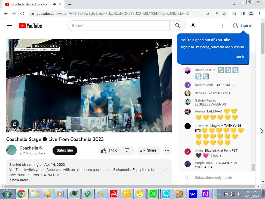Subscribe to the Coachella channel
The image size is (265, 199).
[x=65, y=151]
